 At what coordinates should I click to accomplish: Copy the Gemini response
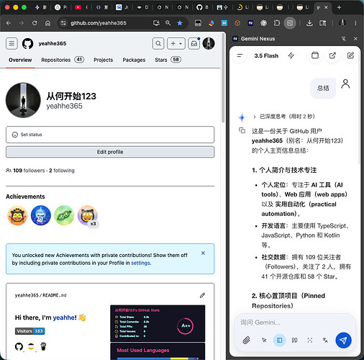242,130
